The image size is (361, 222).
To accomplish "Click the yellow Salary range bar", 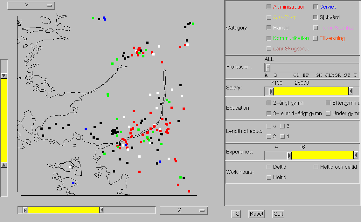I will (311, 91).
